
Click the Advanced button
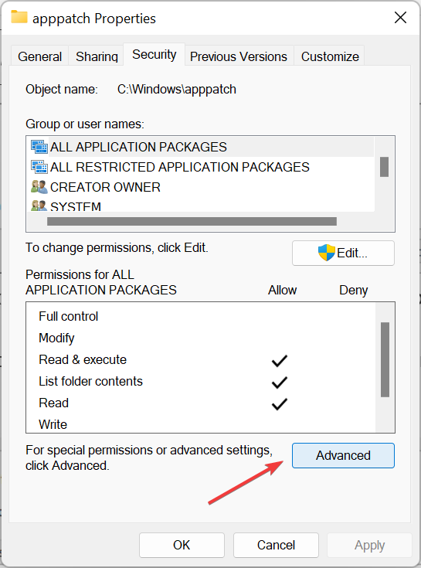click(343, 455)
